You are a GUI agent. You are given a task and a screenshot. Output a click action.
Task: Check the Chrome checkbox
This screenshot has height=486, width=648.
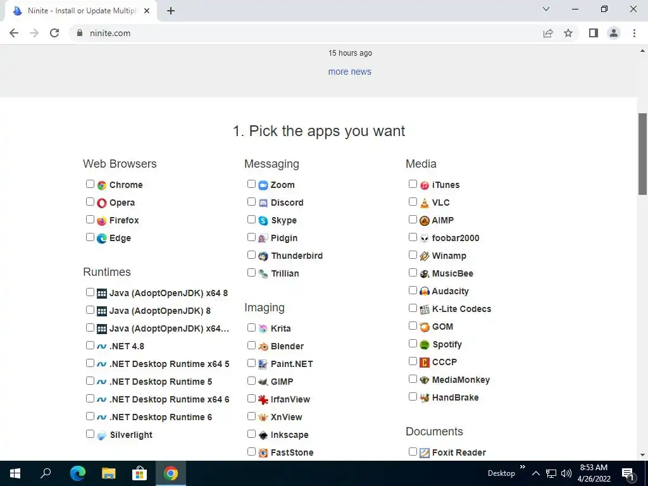[90, 184]
